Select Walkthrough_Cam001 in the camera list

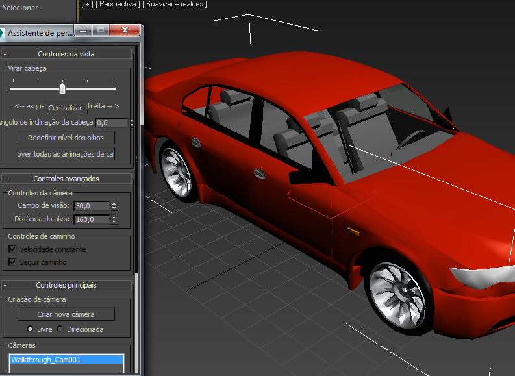click(x=67, y=360)
